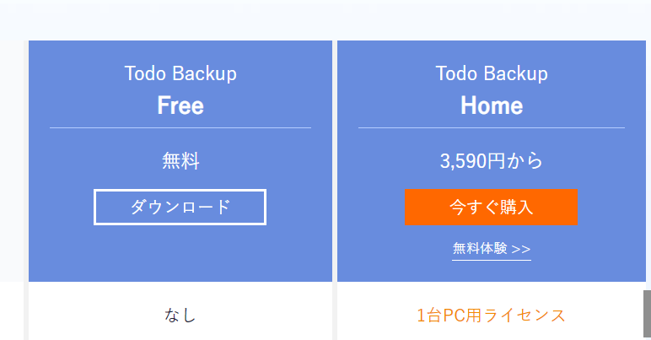The height and width of the screenshot is (340, 651).
Task: Click the white area above the Home card
Action: (491, 20)
